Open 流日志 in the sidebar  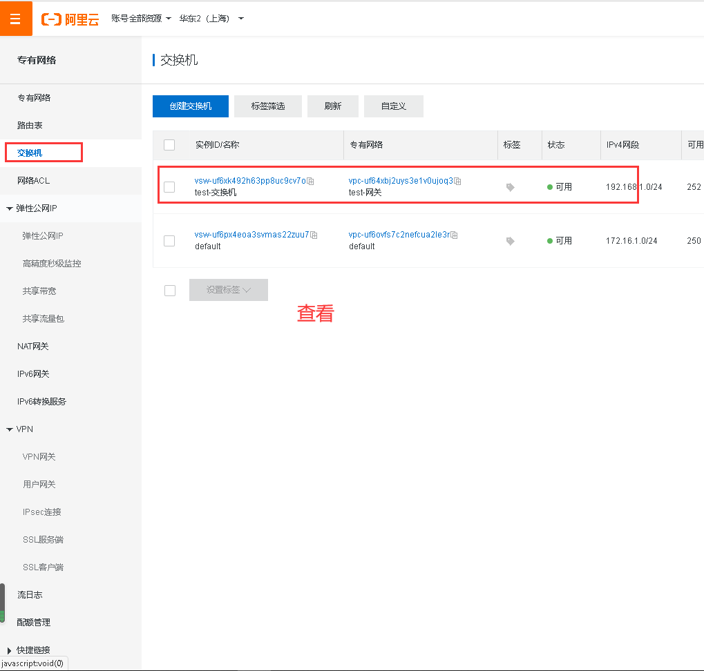pyautogui.click(x=30, y=595)
